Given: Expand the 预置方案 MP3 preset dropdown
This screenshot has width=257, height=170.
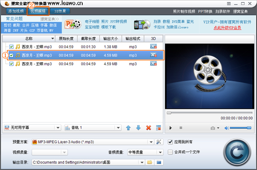Looking at the screenshot, I should click(151, 142).
